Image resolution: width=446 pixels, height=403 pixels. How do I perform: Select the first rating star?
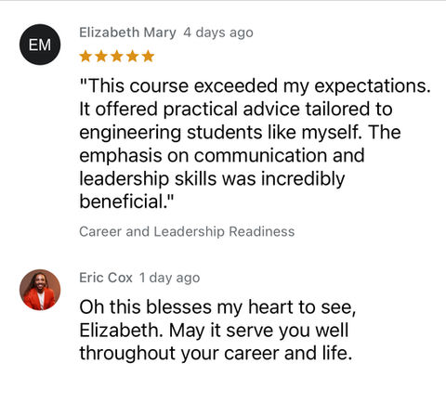pyautogui.click(x=85, y=56)
